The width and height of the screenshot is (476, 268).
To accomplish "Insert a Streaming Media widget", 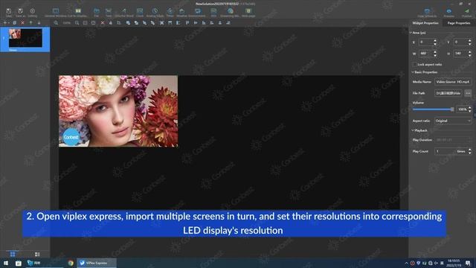I will point(230,12).
